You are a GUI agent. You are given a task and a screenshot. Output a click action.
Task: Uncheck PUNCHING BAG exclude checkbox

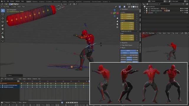point(181,9)
